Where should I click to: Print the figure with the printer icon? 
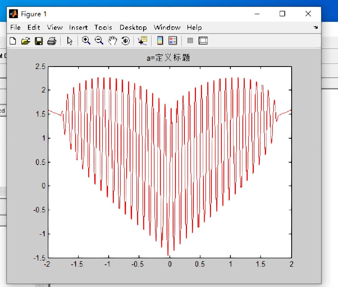click(52, 41)
